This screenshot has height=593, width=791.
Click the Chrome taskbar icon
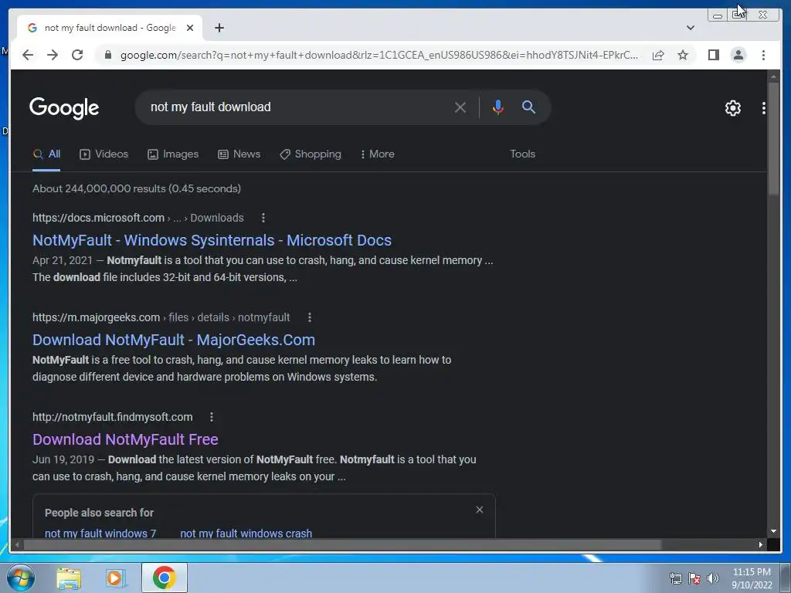click(x=164, y=578)
